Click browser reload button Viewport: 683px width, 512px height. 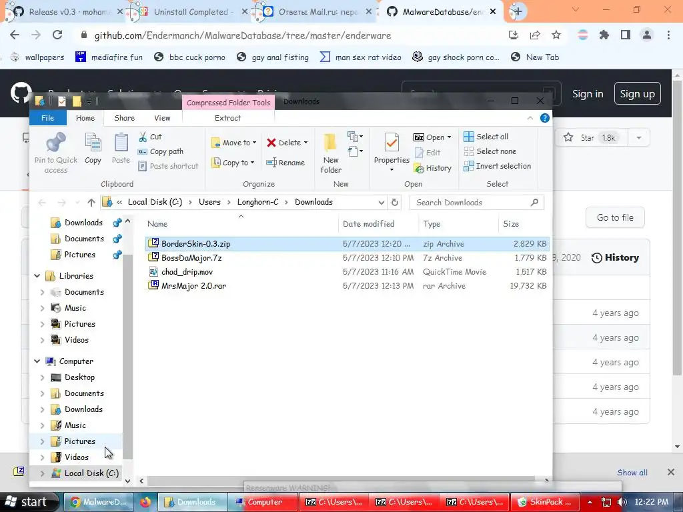click(x=57, y=35)
